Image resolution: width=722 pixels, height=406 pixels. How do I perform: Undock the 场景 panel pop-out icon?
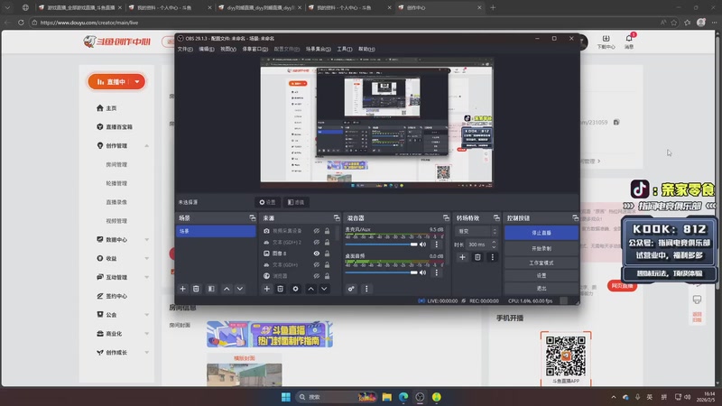(253, 217)
